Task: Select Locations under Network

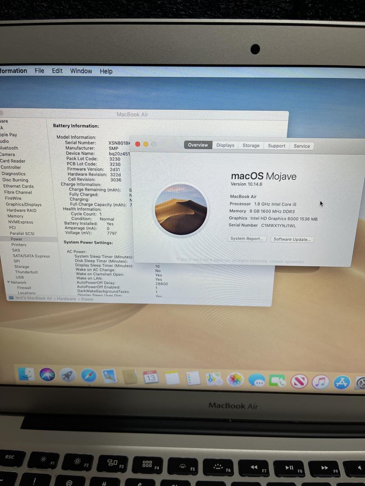Action: [27, 292]
